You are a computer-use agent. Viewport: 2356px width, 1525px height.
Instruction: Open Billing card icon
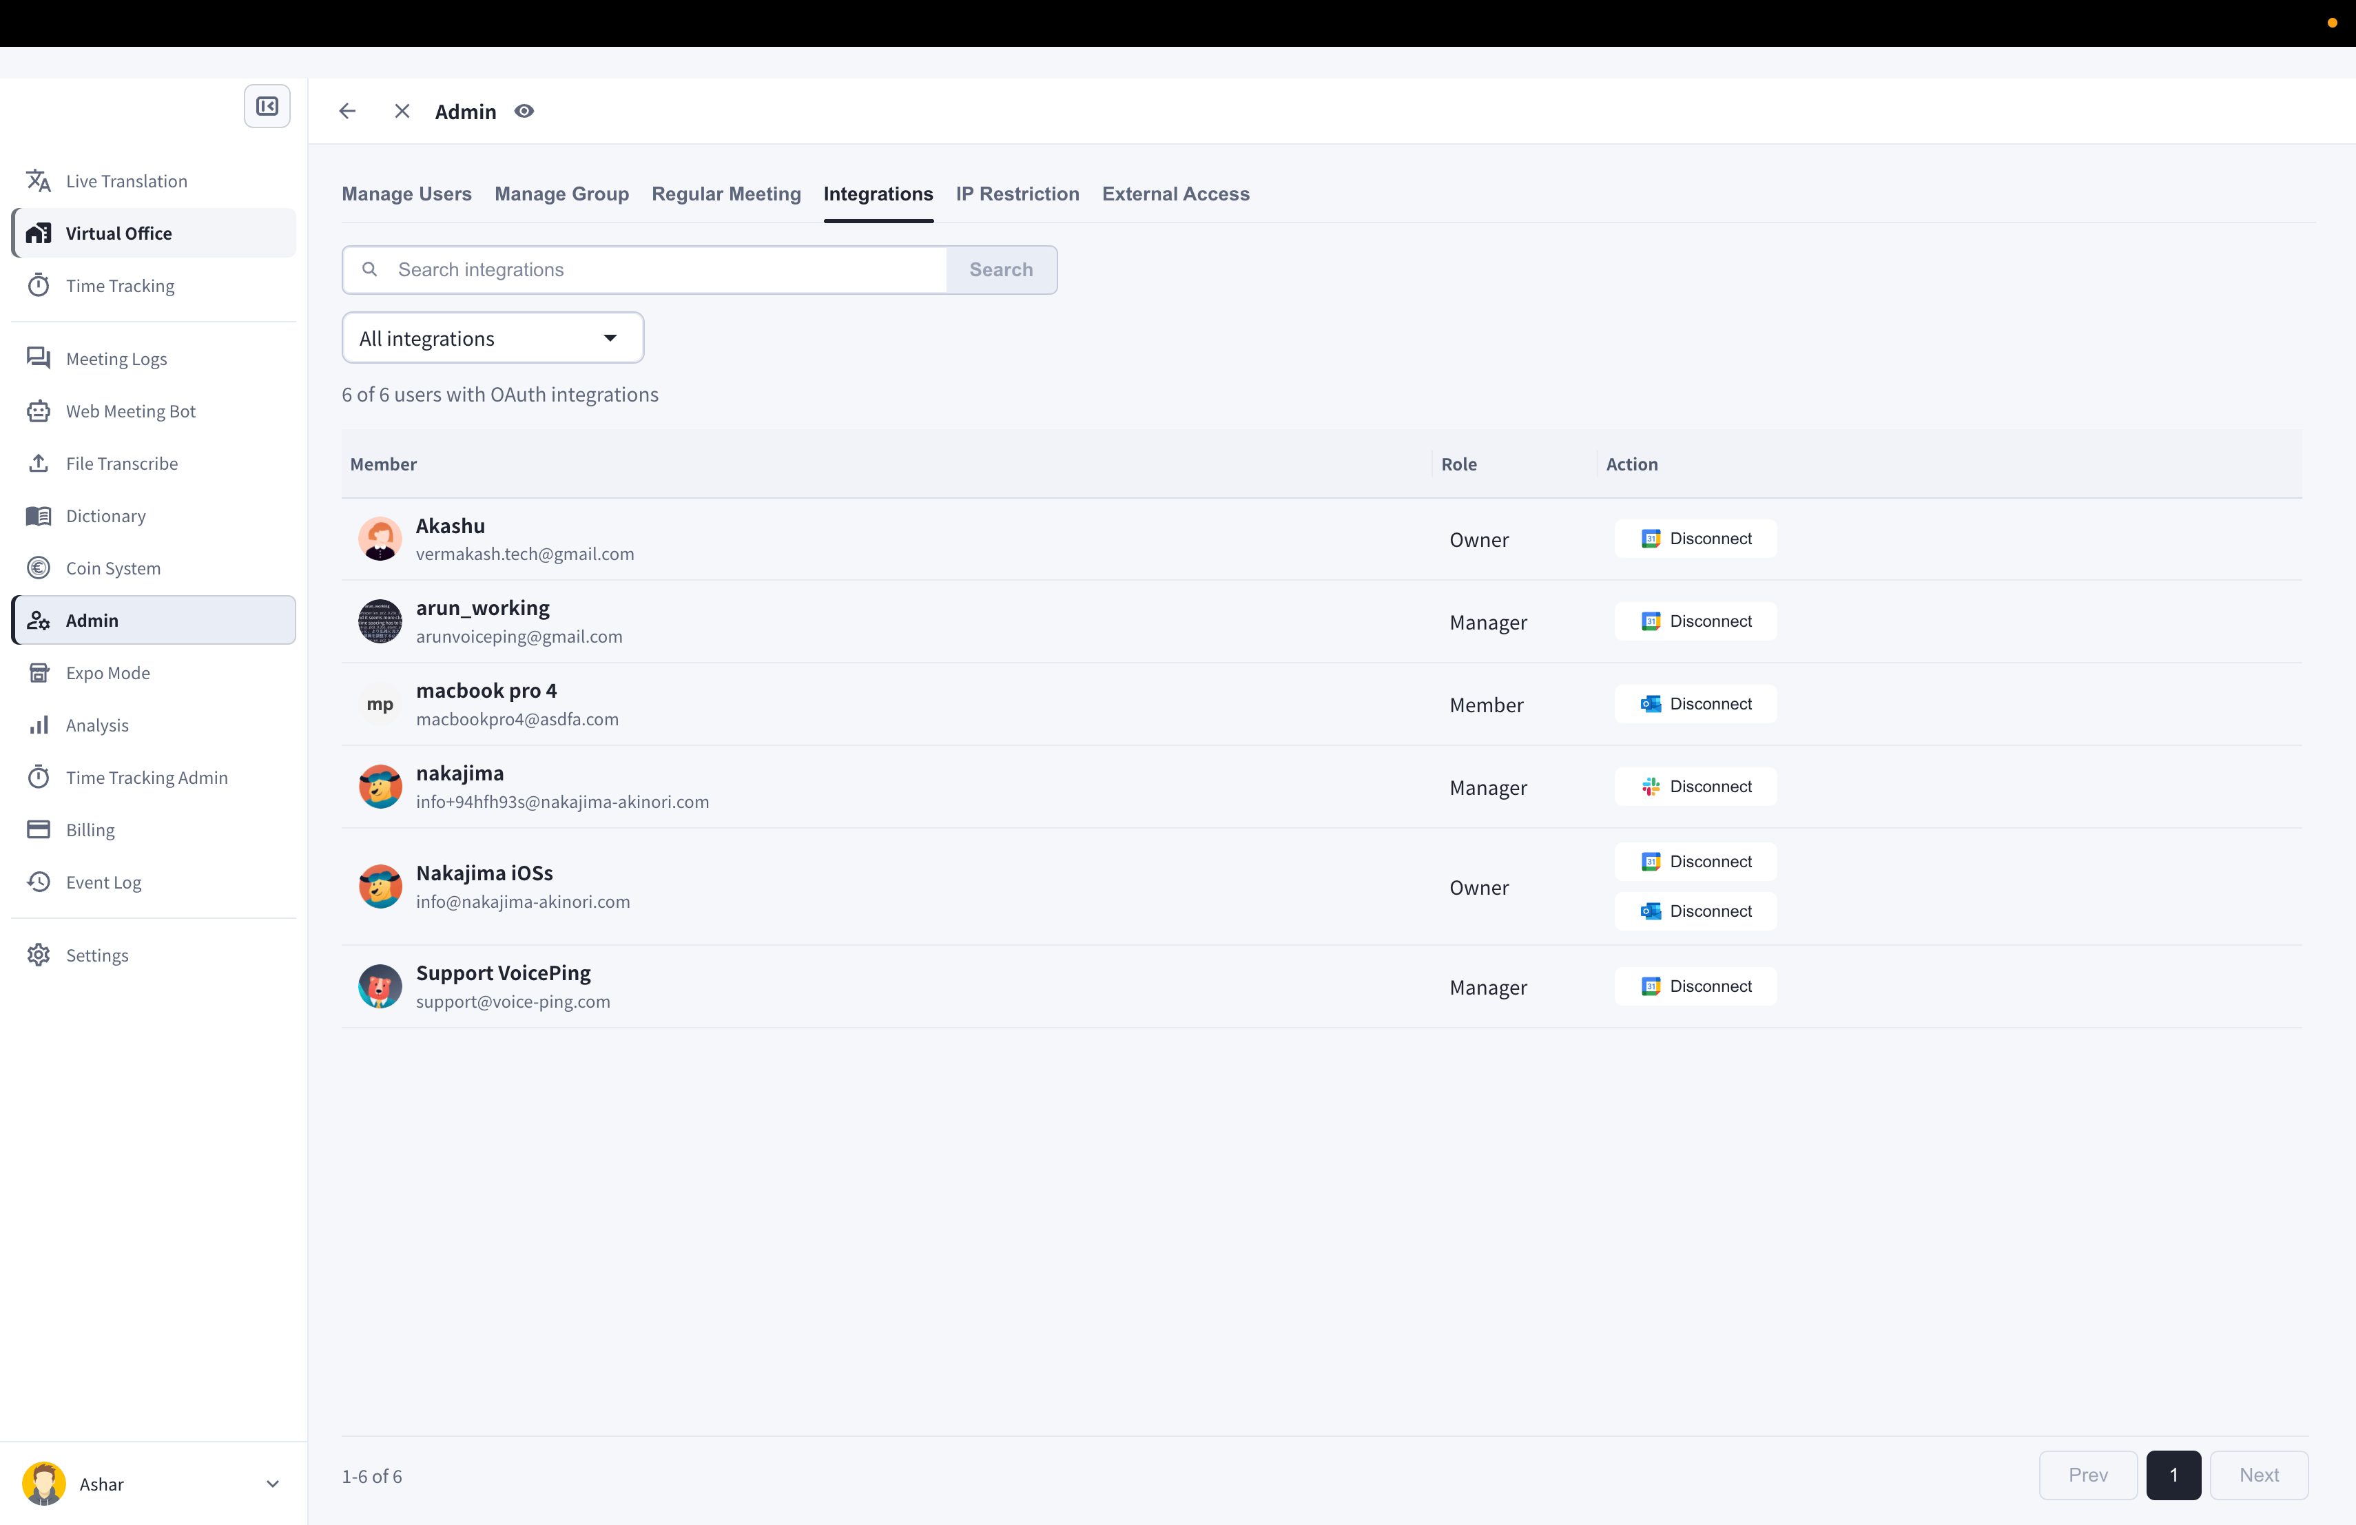39,829
